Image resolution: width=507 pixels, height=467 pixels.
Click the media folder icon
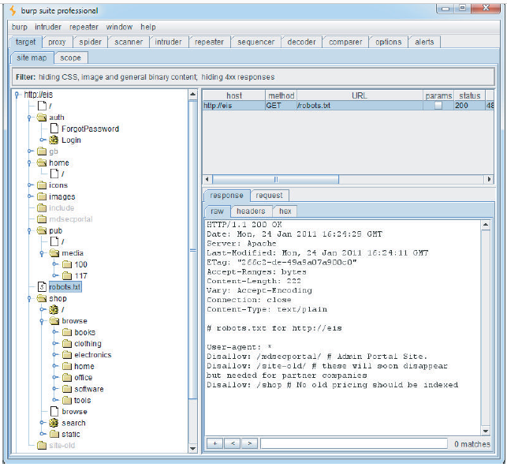54,253
